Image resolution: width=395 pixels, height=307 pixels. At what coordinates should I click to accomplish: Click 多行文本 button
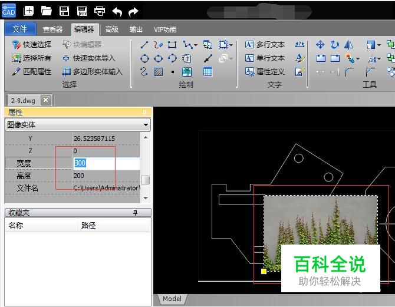[x=265, y=45]
